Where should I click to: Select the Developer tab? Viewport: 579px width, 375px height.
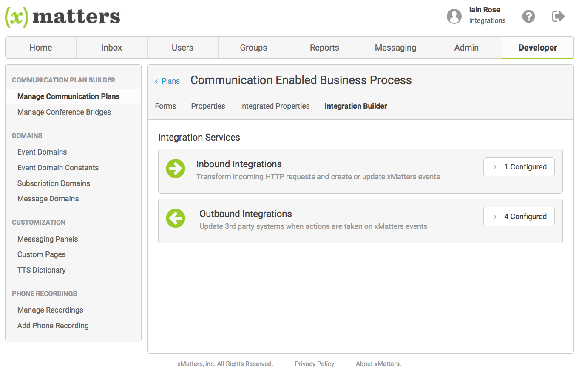538,48
